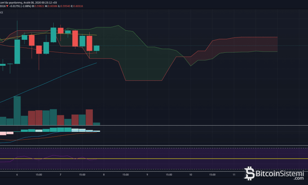This screenshot has width=308, height=185.
Task: Click the tallest green volume bar
Action: click(x=17, y=111)
